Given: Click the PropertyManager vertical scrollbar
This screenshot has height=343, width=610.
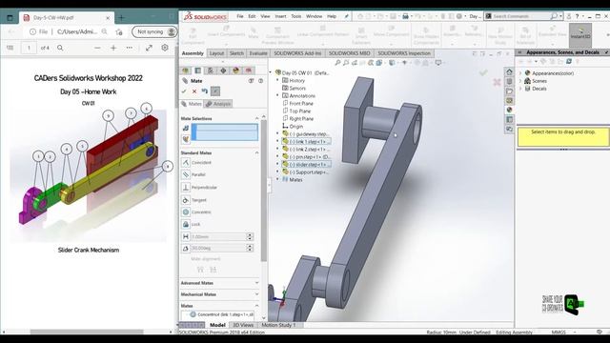Looking at the screenshot, I should click(x=264, y=191).
